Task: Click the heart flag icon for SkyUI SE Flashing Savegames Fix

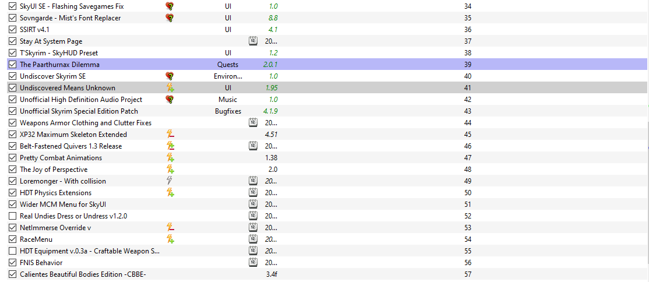Action: [x=170, y=6]
